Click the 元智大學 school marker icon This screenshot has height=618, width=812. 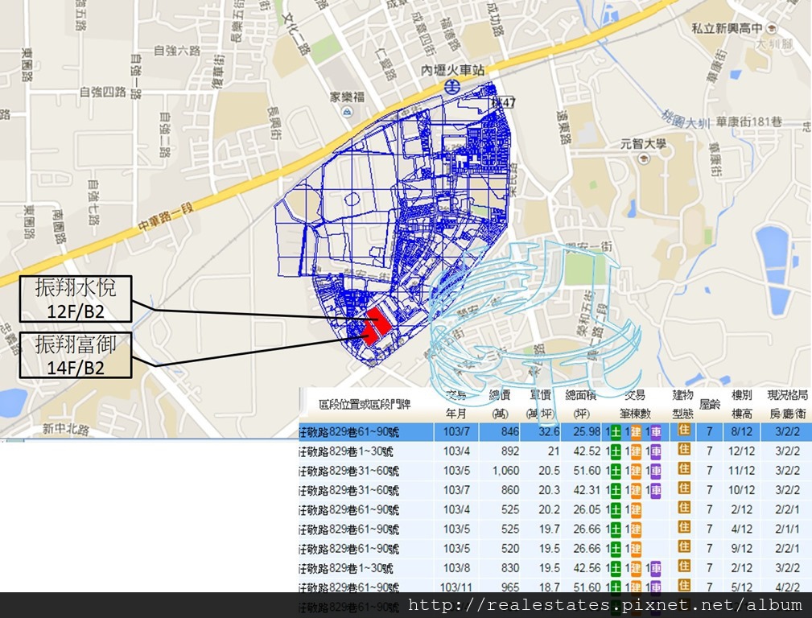[642, 158]
